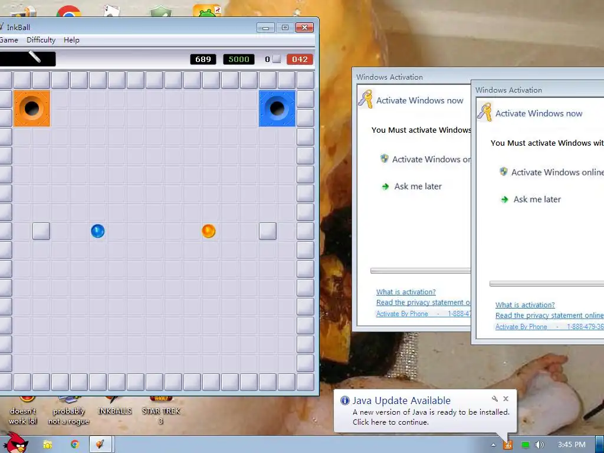This screenshot has width=604, height=453.
Task: Open privacy statement link in front Activation window
Action: (549, 315)
